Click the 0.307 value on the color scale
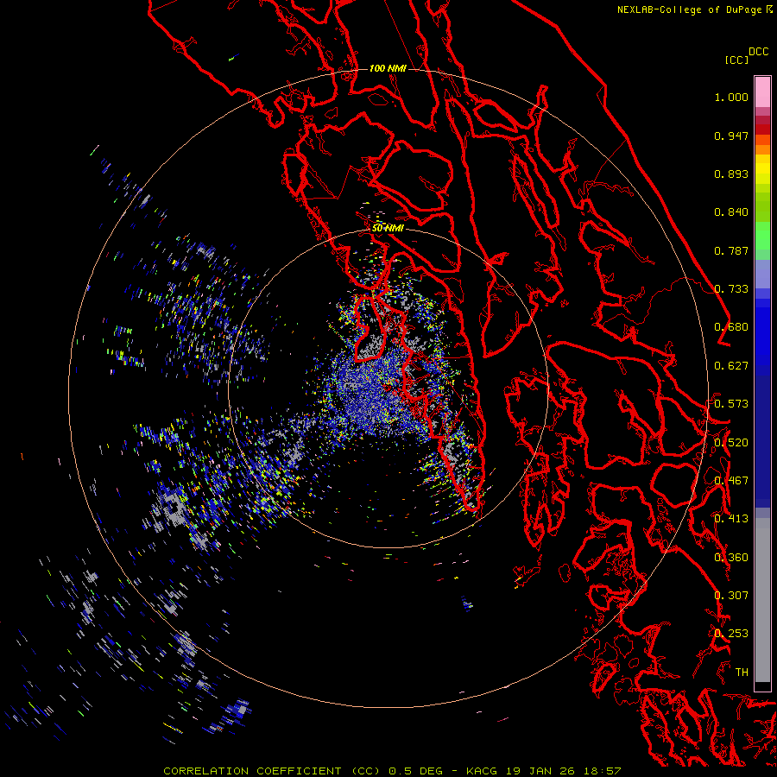This screenshot has width=777, height=777. 731,596
